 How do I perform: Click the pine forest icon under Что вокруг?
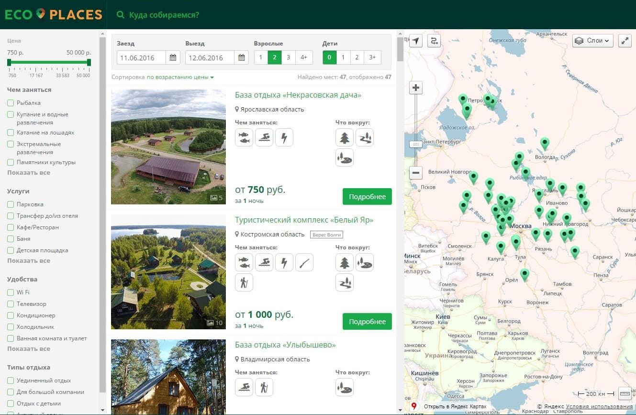(345, 137)
